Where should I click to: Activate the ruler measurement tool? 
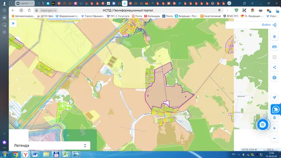tap(274, 47)
